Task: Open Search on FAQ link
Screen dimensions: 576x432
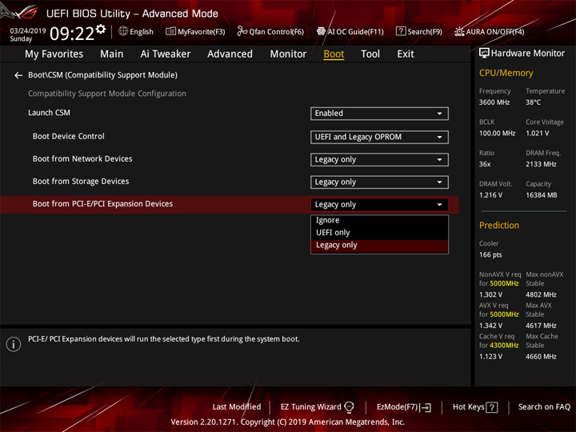Action: point(544,407)
